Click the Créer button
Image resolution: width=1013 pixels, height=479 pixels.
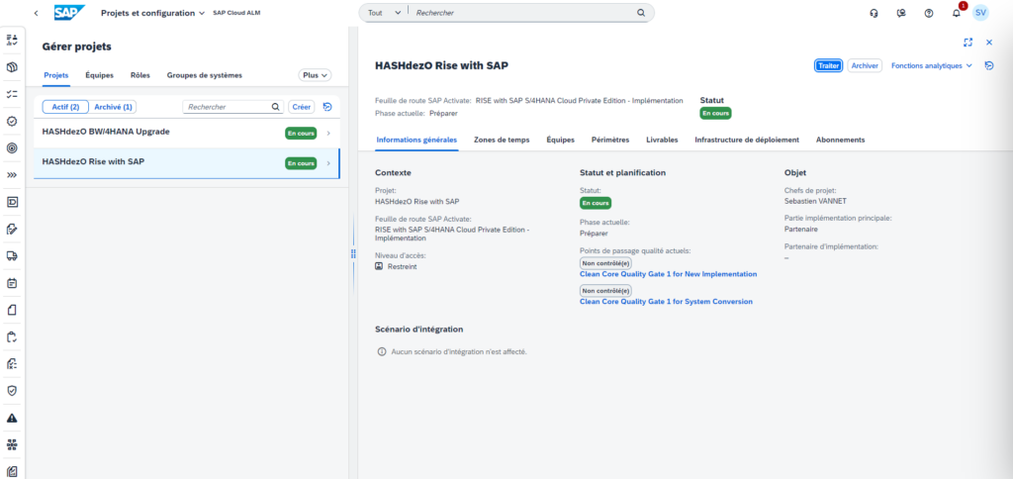[x=302, y=107]
